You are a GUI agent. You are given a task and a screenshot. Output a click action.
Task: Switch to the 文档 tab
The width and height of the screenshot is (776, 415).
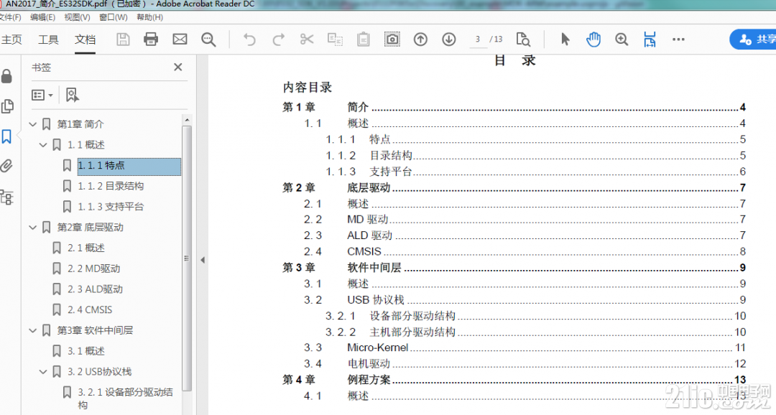pyautogui.click(x=85, y=39)
